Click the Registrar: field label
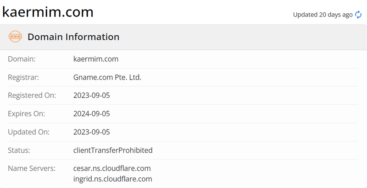The height and width of the screenshot is (188, 367). tap(23, 77)
